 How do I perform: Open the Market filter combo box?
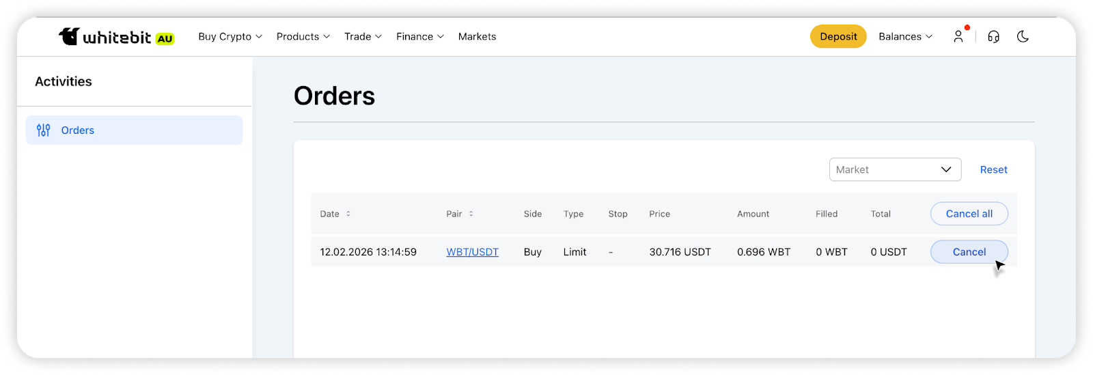point(895,169)
